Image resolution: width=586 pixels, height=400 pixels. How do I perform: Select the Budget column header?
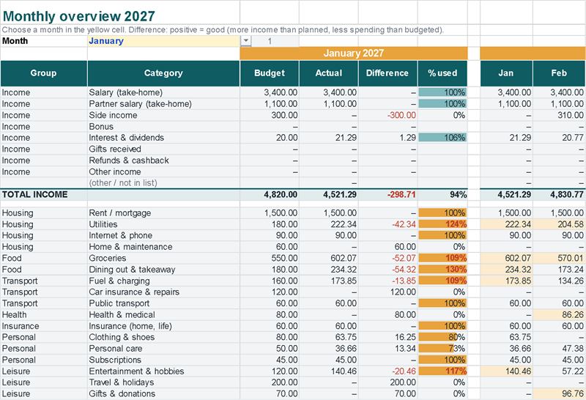[270, 73]
